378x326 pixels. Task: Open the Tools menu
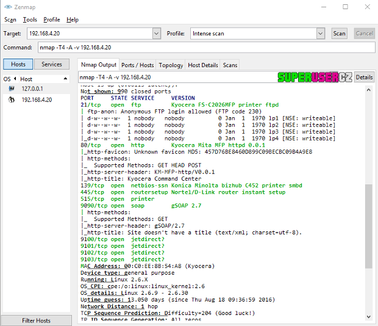click(x=30, y=20)
